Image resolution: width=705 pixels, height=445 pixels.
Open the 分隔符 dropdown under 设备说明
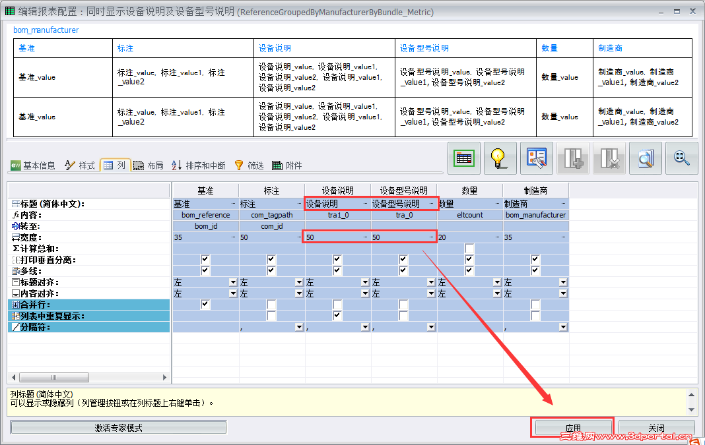[x=365, y=326]
